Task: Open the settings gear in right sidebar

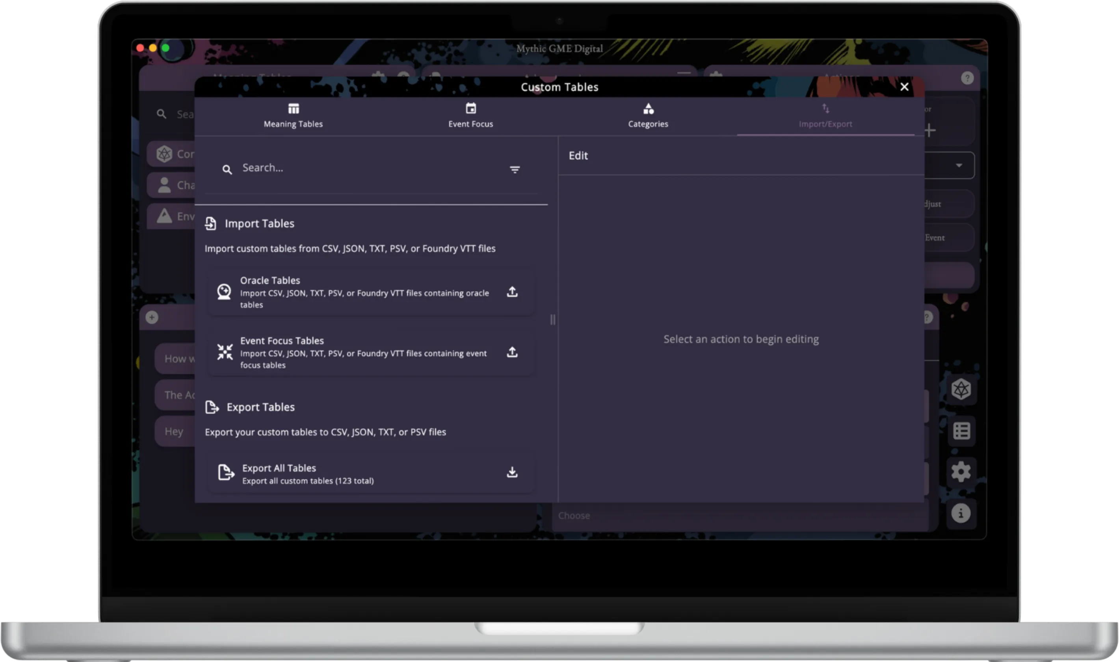Action: click(961, 472)
